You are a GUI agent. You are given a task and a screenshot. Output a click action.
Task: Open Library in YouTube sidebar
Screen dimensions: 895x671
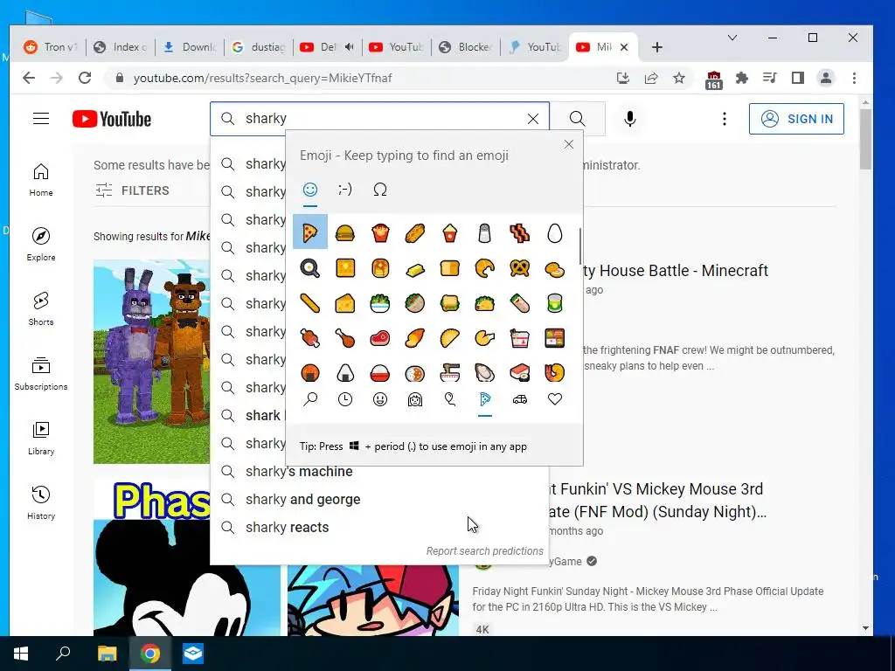(41, 439)
